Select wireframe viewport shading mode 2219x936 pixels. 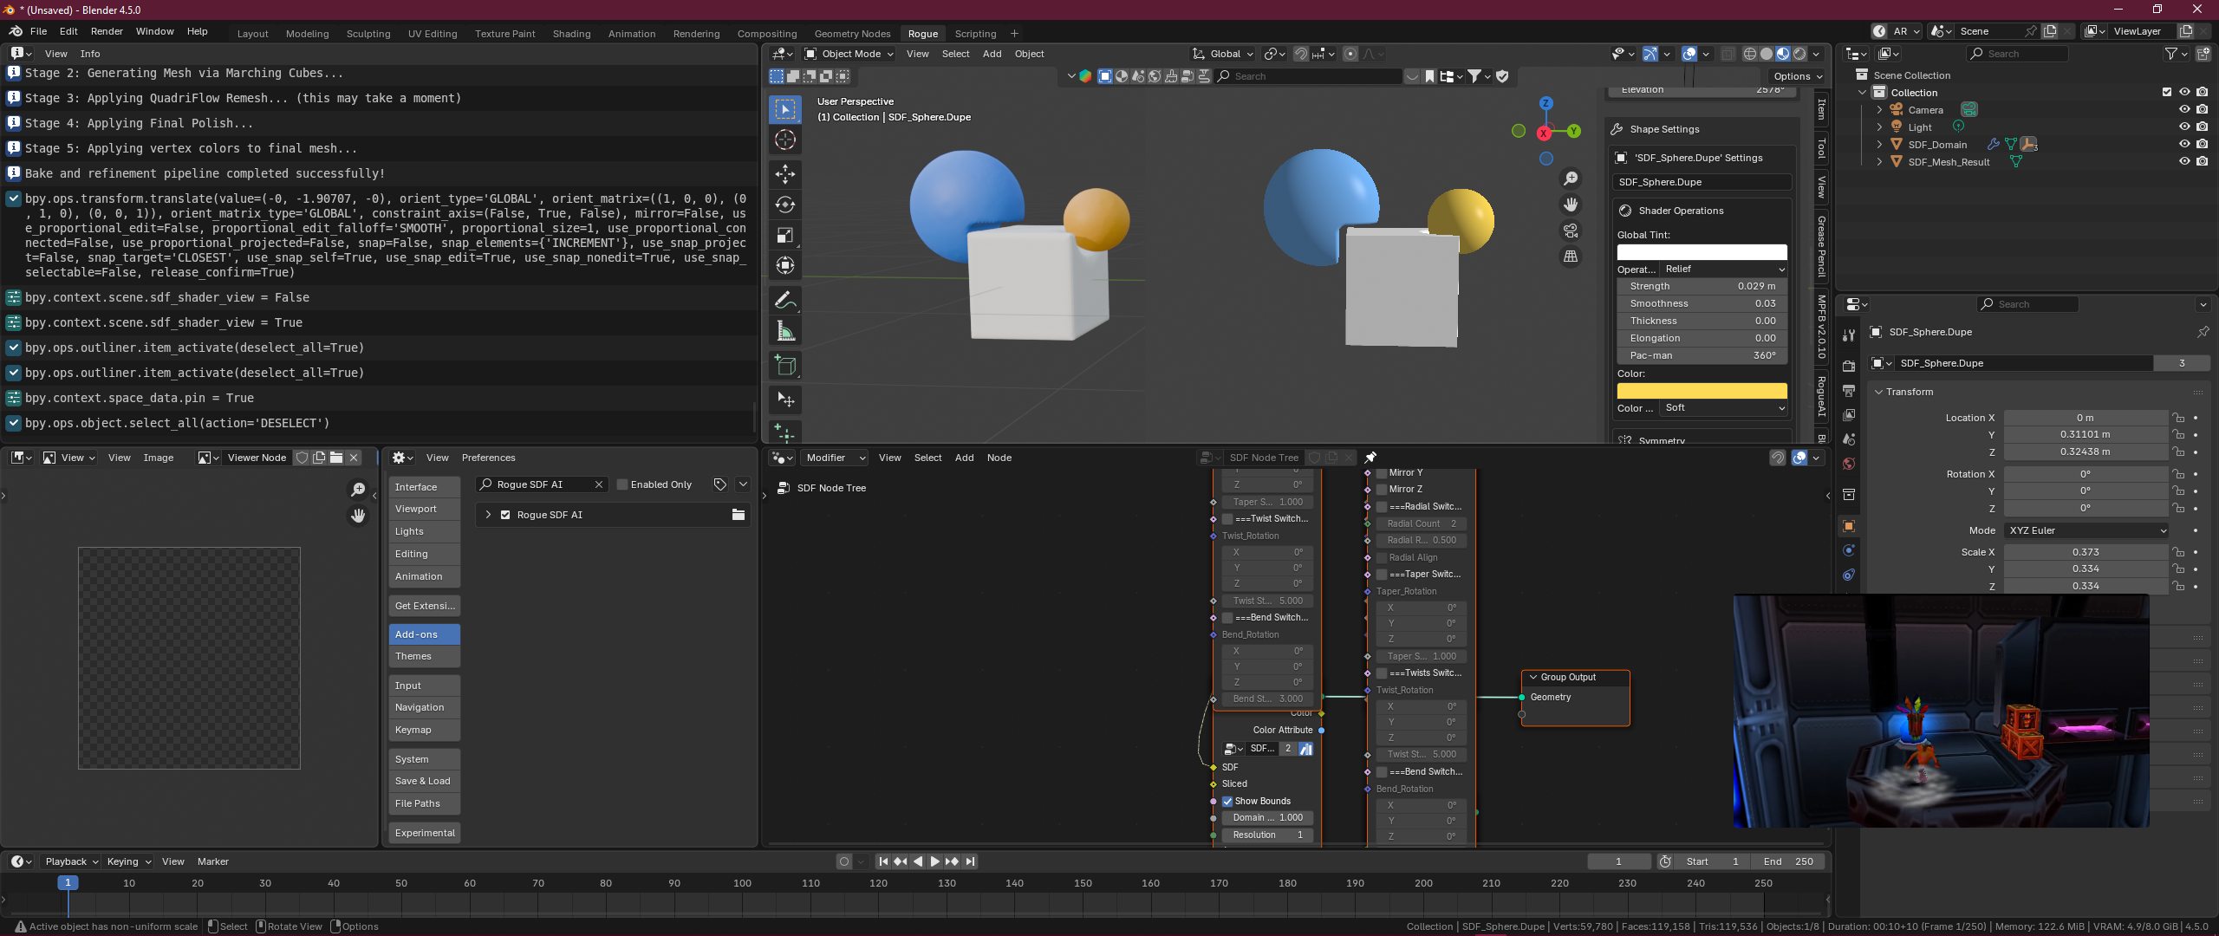click(1750, 54)
